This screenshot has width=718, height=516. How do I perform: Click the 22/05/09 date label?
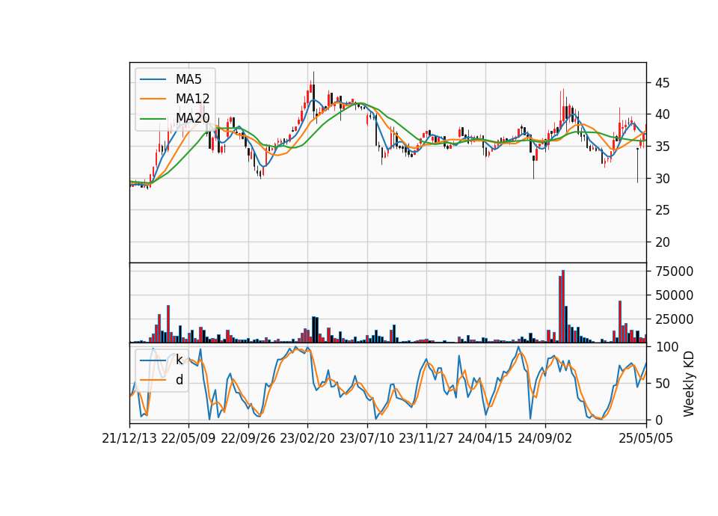(188, 438)
